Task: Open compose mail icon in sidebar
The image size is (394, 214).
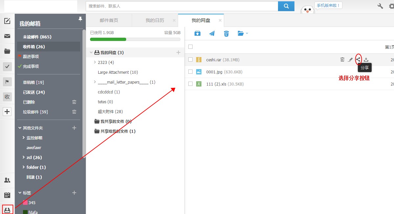Action: tap(7, 21)
